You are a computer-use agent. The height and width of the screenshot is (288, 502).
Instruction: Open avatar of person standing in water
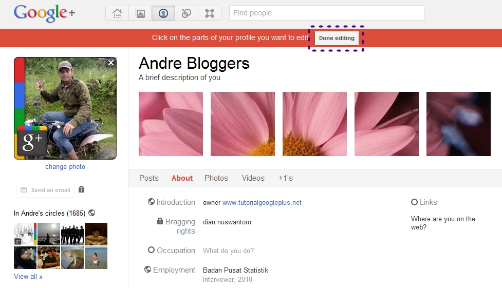click(96, 258)
